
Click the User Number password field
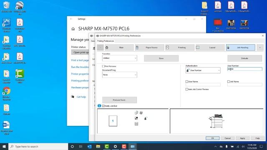[x=245, y=69]
